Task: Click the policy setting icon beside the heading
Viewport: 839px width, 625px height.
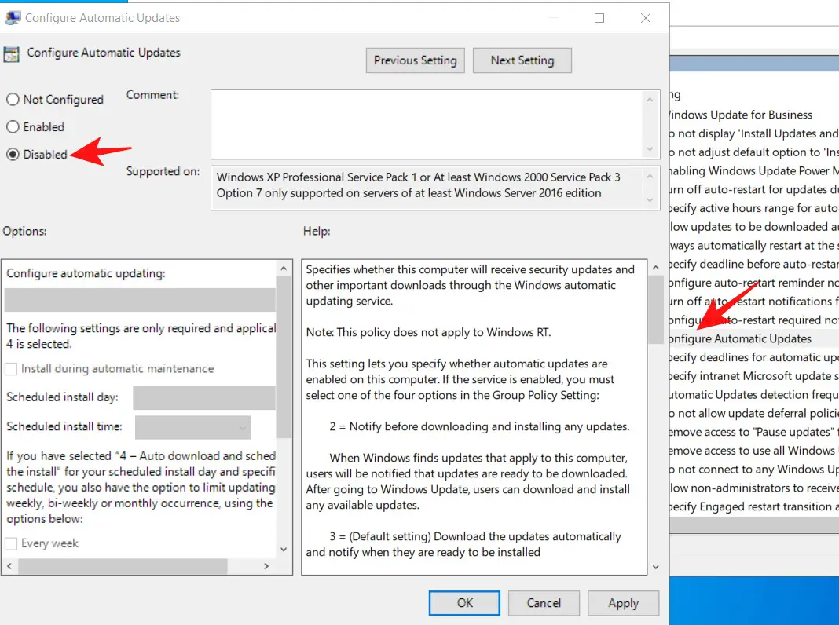Action: (11, 54)
